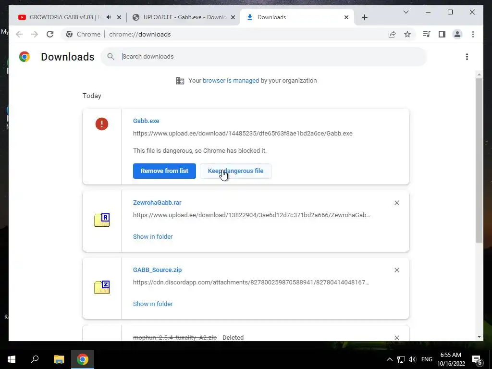Click the share page icon in address bar
The image size is (492, 369).
(392, 34)
